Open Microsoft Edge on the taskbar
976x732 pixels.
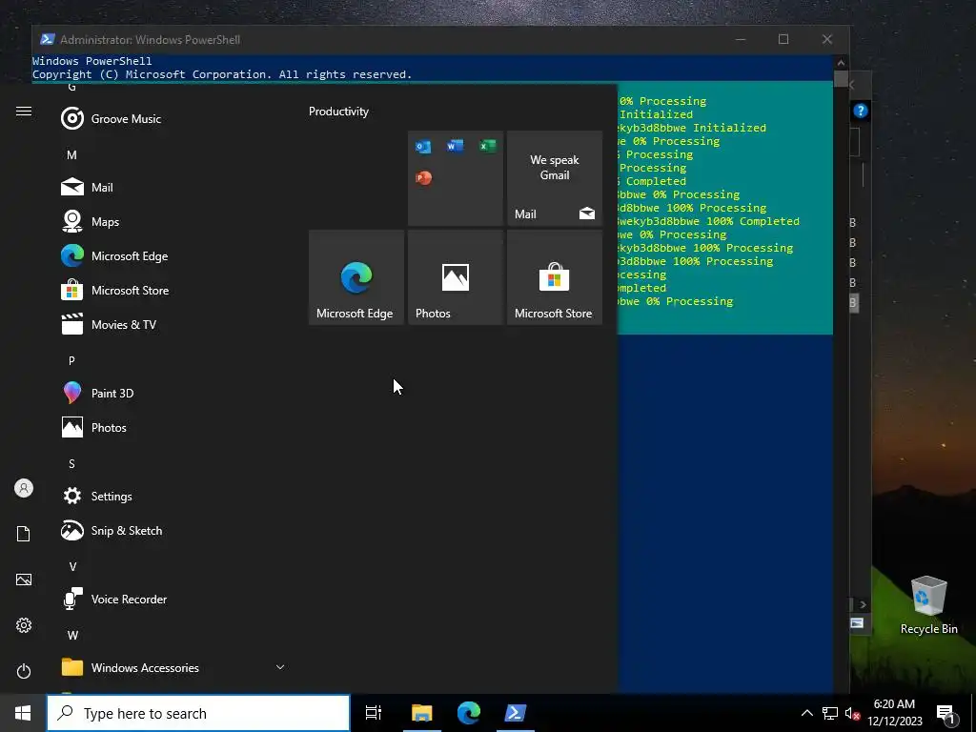469,713
